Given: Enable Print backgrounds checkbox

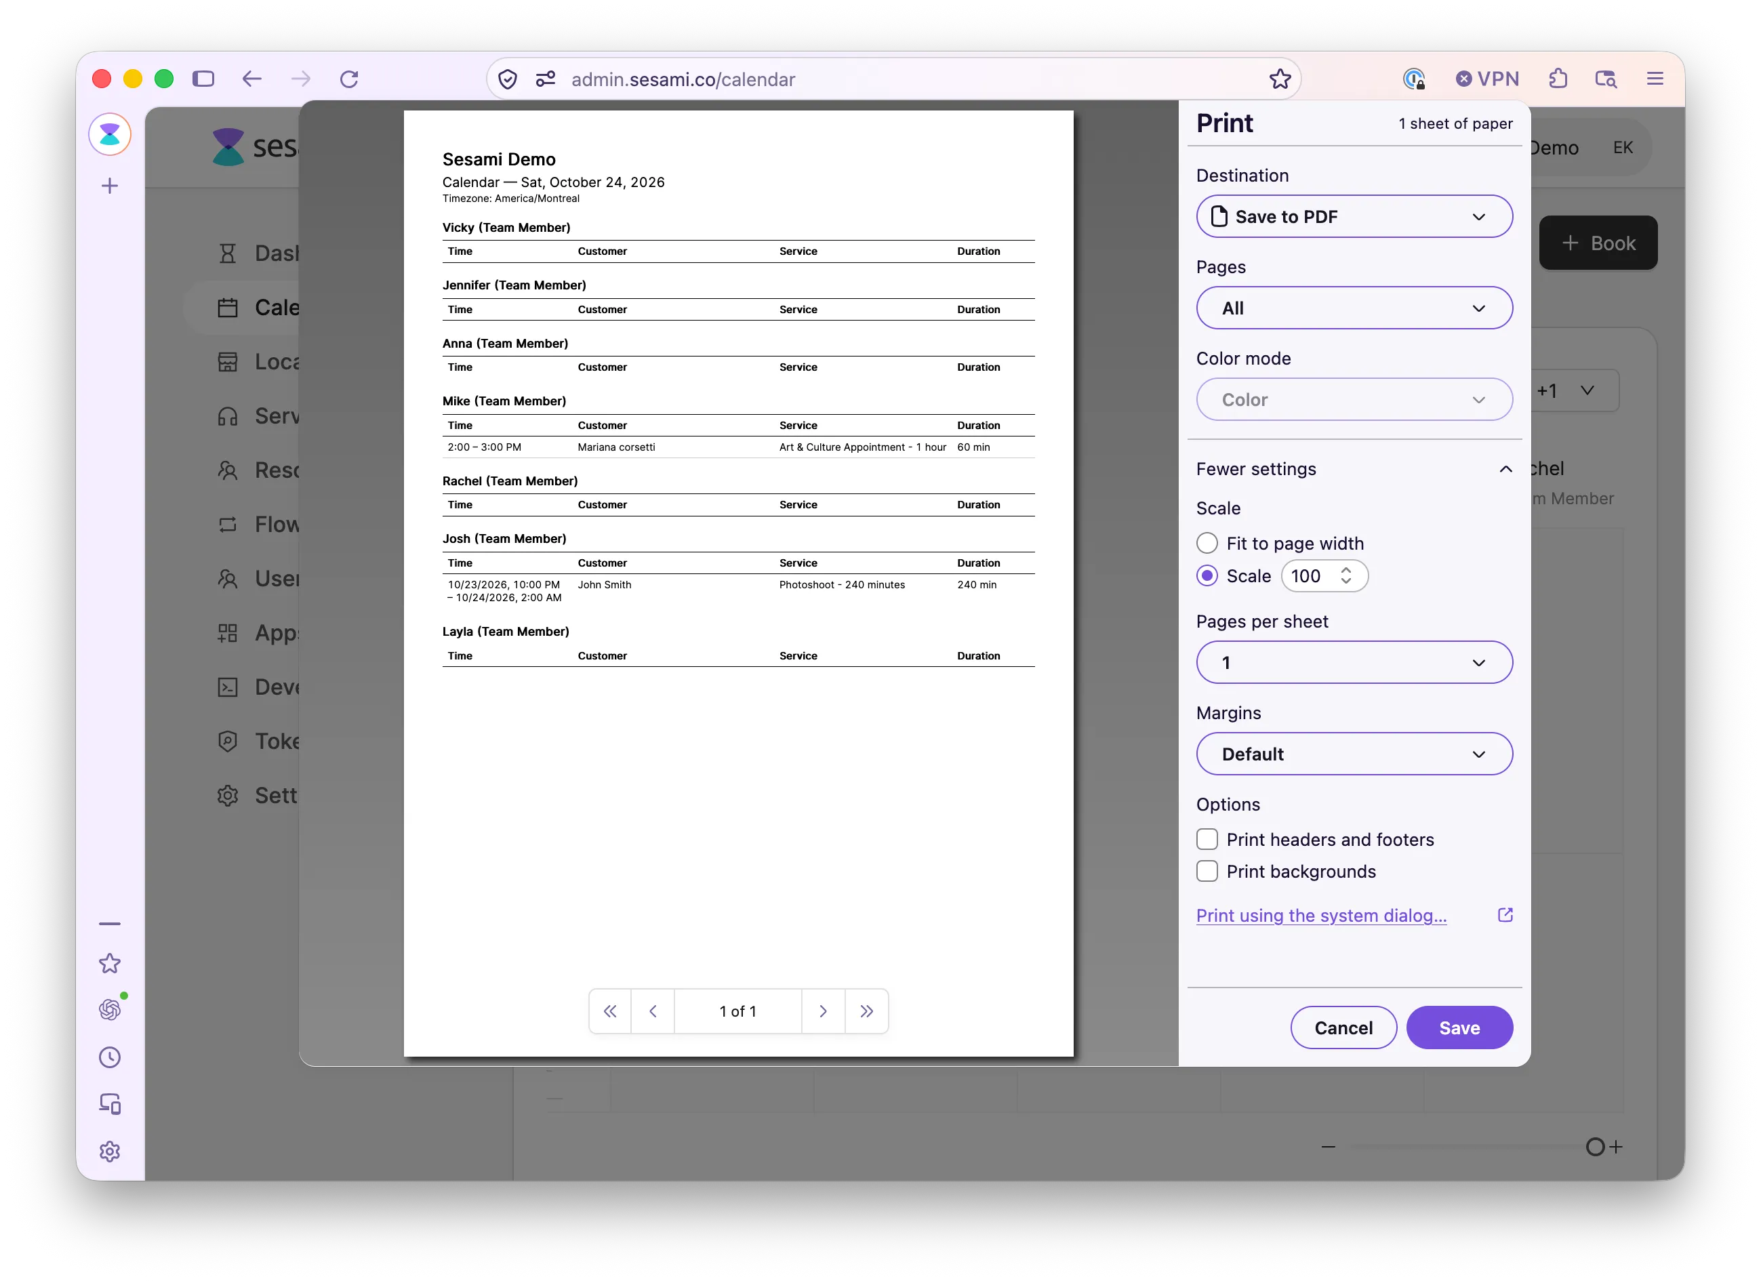Looking at the screenshot, I should [x=1207, y=871].
